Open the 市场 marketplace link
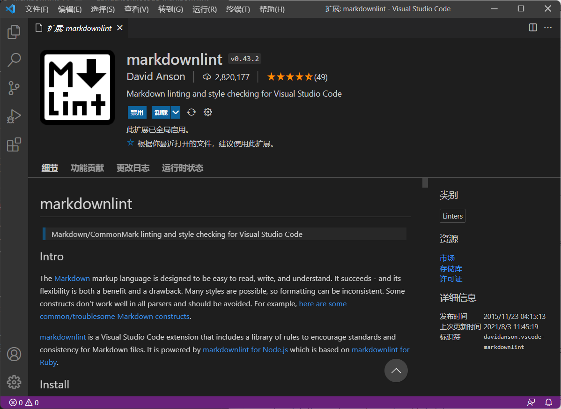Screen dimensions: 561x409 [x=447, y=258]
